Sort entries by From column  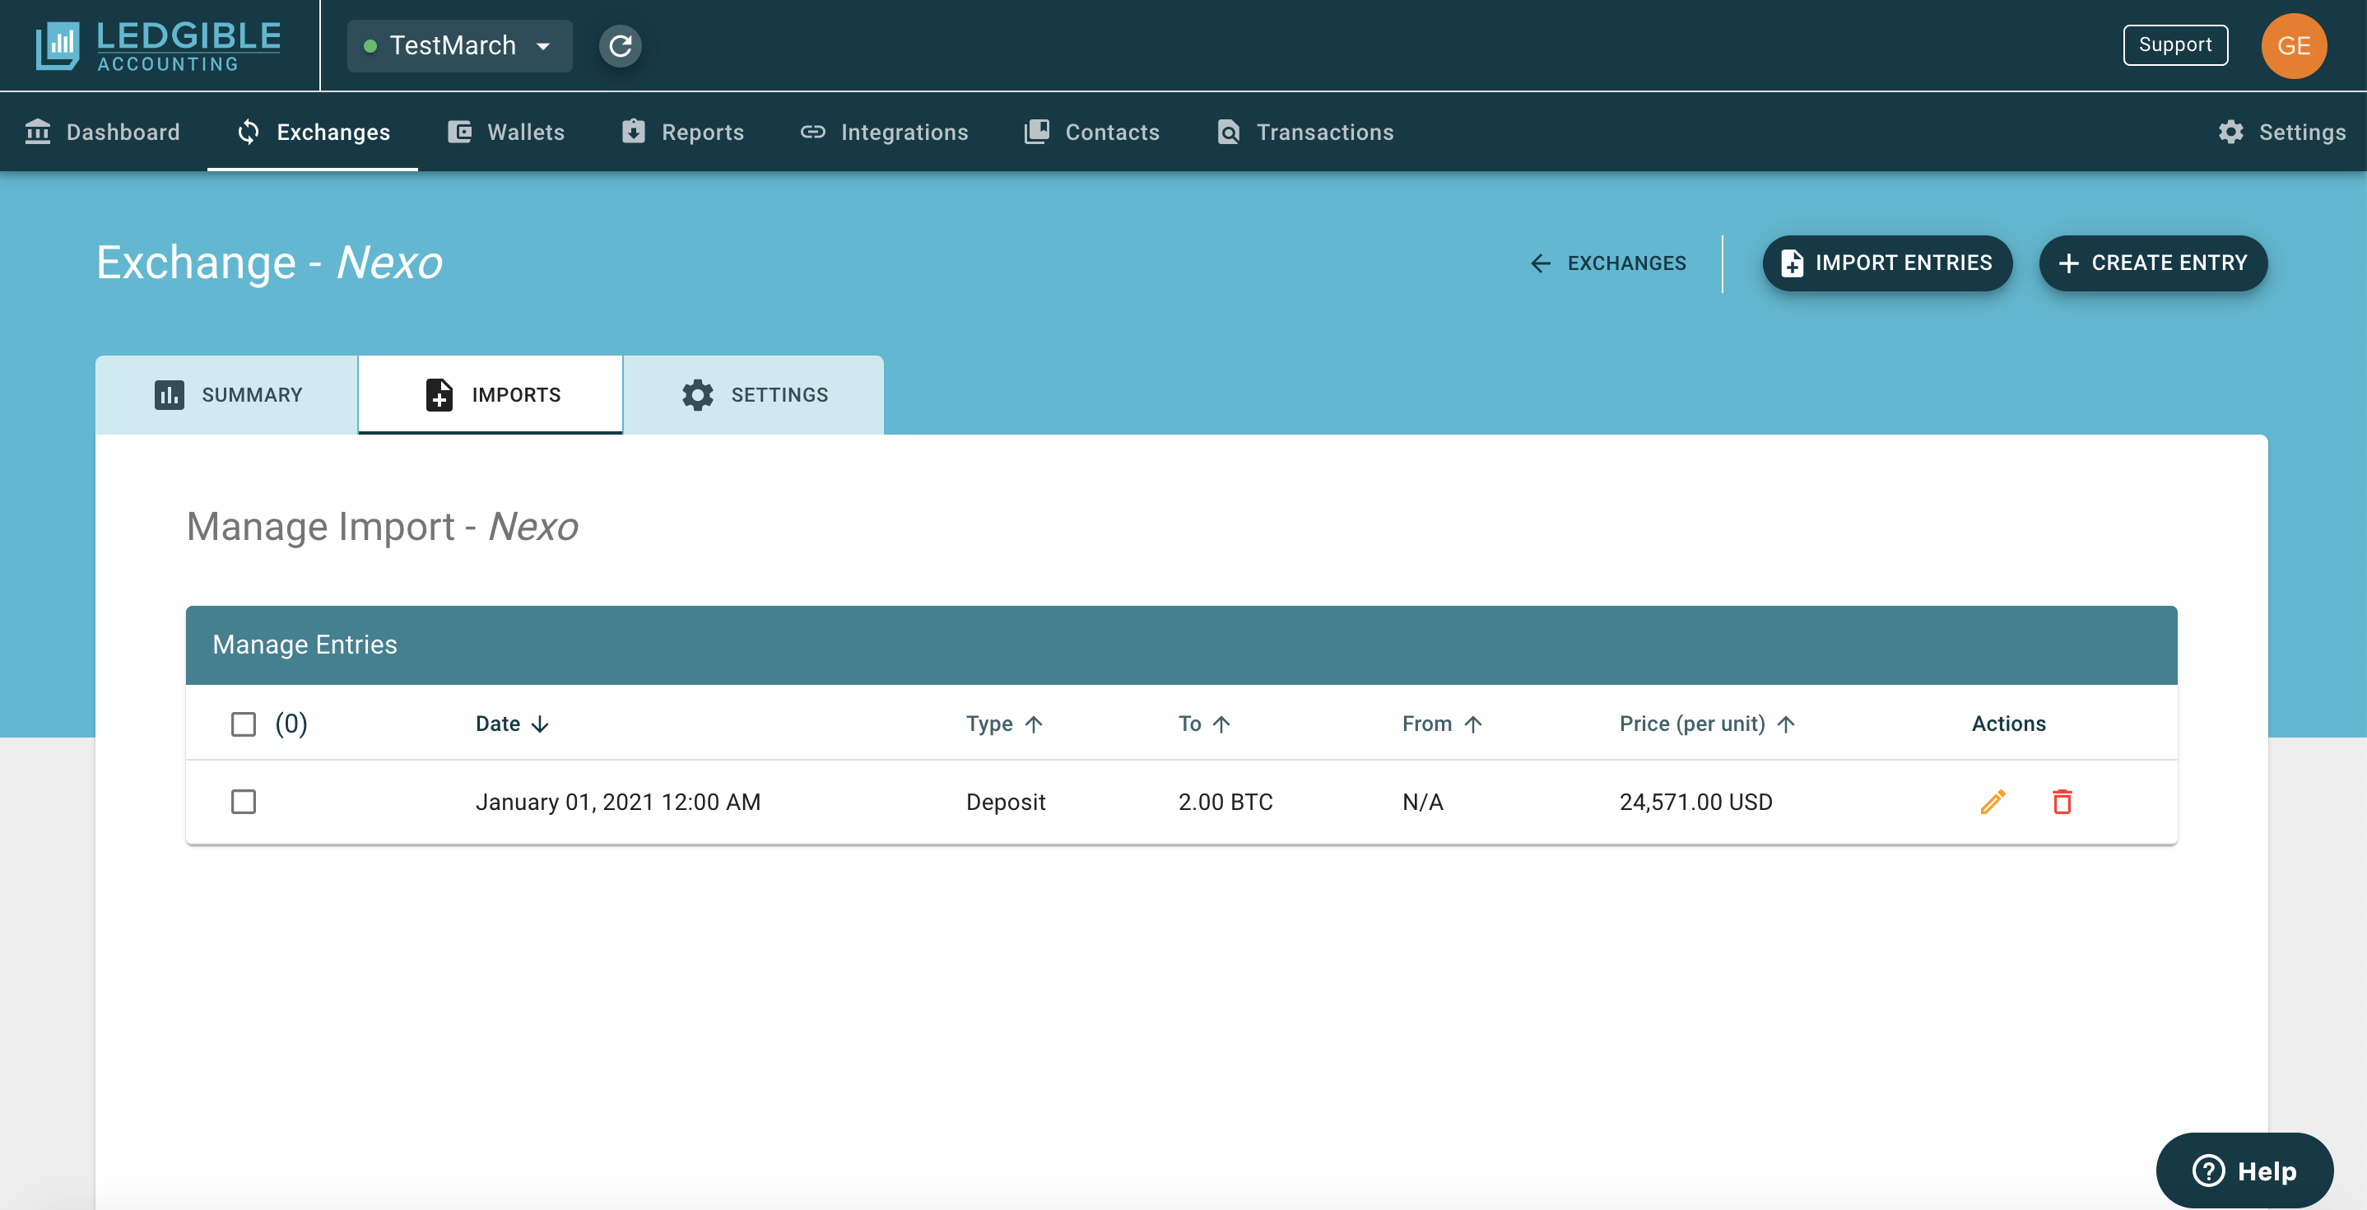(x=1442, y=724)
